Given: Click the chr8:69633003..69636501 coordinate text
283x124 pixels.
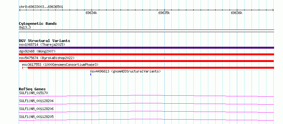Looking at the screenshot, I should point(41,7).
